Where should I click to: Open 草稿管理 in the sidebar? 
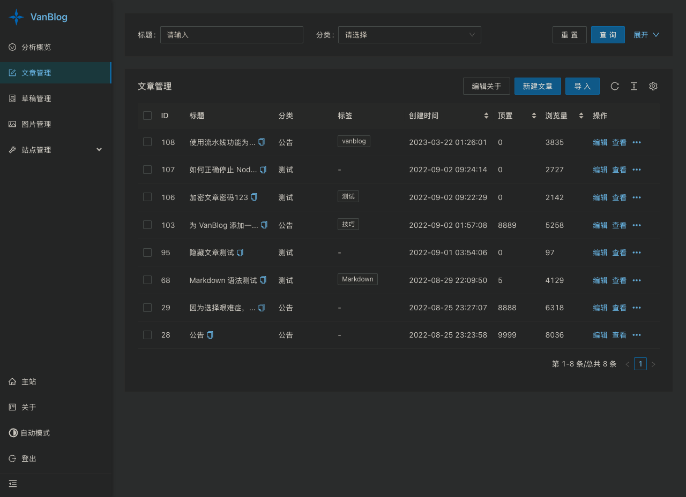[56, 98]
